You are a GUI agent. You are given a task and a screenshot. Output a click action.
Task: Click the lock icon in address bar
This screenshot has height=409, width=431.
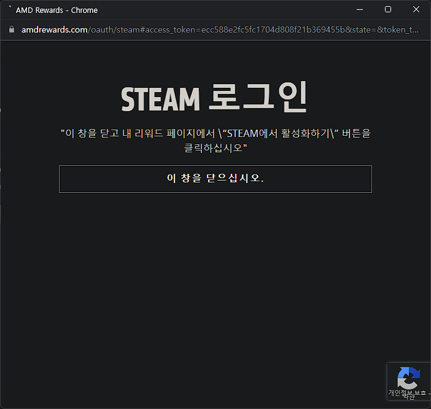tap(12, 29)
